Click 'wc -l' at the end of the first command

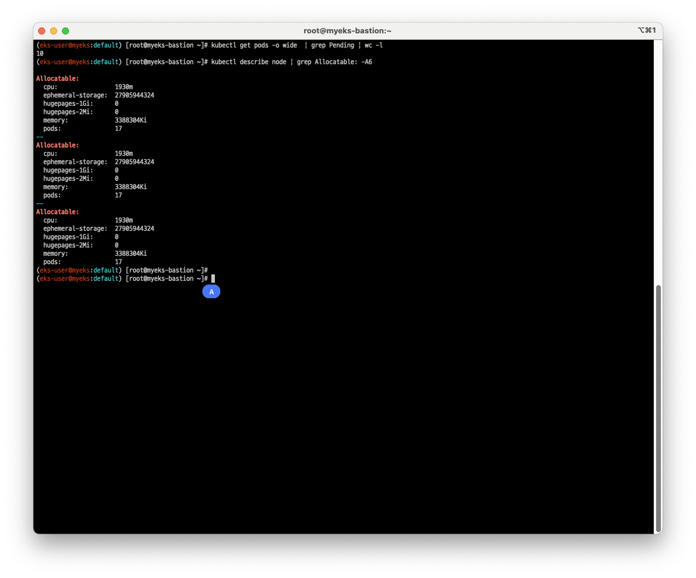(374, 45)
